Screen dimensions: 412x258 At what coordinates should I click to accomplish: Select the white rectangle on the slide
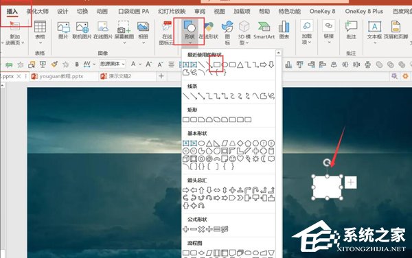[327, 187]
